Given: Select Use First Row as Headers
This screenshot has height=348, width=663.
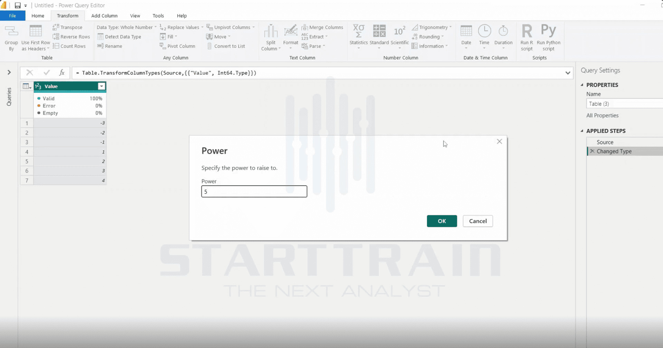Looking at the screenshot, I should 36,38.
